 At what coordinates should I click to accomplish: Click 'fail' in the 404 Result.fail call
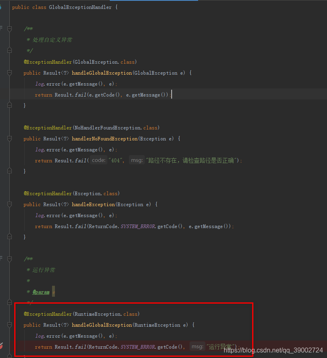81,161
